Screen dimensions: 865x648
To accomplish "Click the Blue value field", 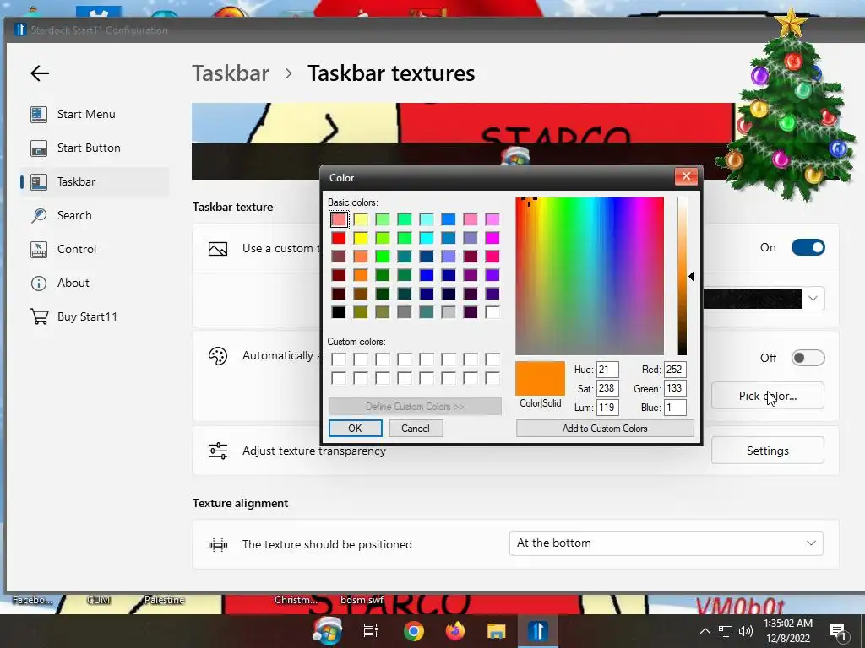I will click(675, 408).
